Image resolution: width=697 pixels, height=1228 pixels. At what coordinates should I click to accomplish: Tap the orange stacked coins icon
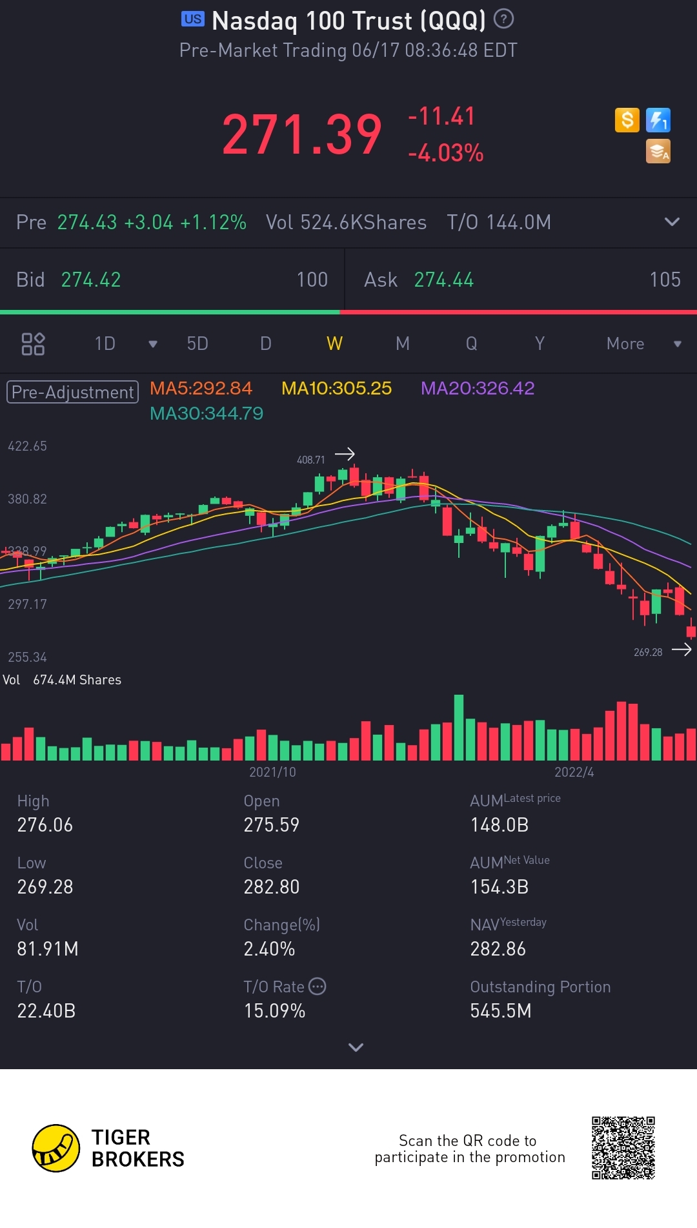658,151
